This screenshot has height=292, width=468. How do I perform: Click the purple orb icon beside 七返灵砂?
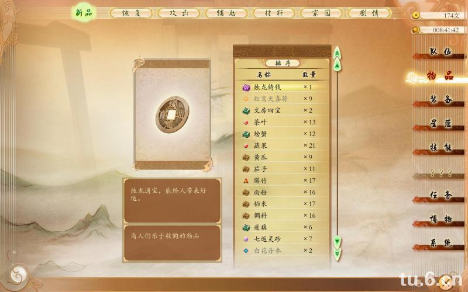pos(246,239)
